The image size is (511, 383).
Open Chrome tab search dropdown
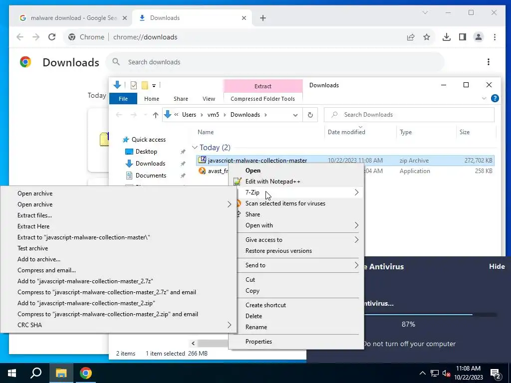[425, 12]
